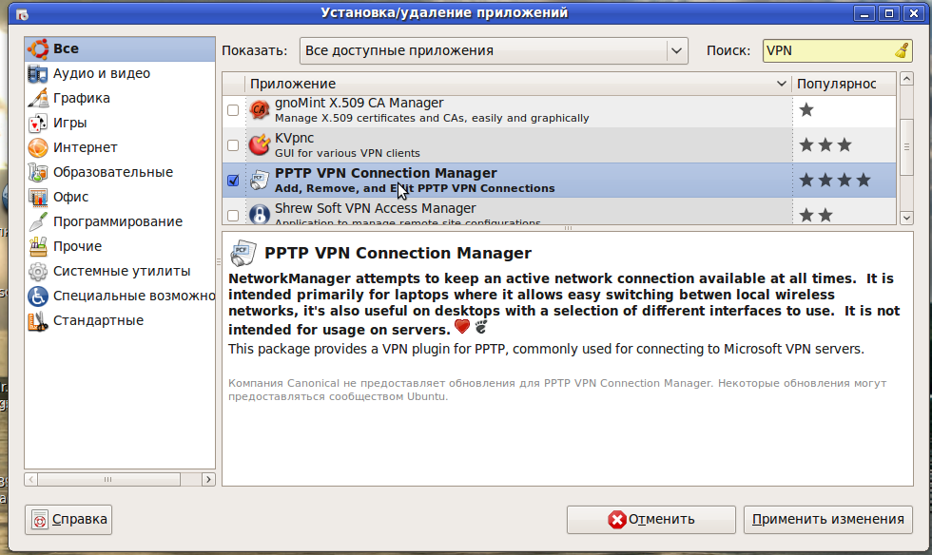Select the Игры category
The width and height of the screenshot is (932, 555).
(x=120, y=123)
